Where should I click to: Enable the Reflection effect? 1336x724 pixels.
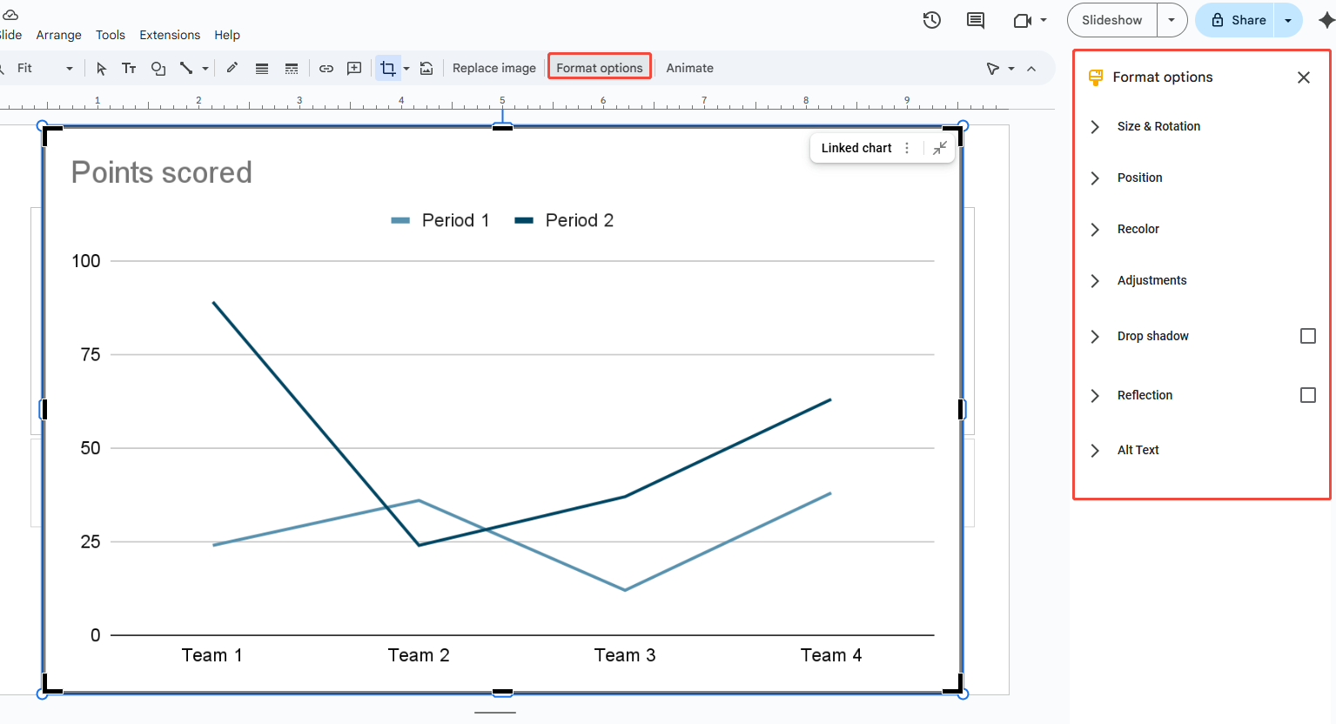tap(1308, 395)
